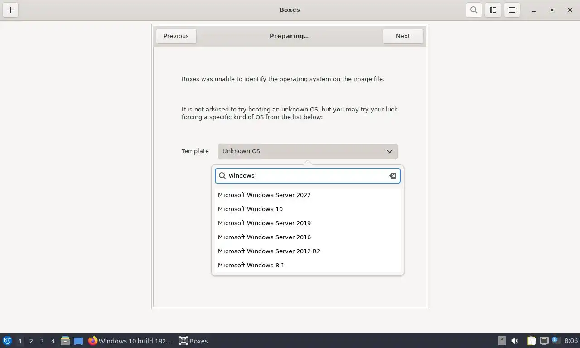Switch to workspace 1

point(20,341)
